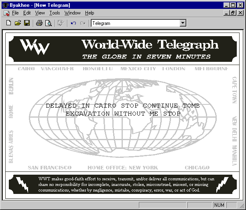Click World-Wide Telegraph header title

150,45
